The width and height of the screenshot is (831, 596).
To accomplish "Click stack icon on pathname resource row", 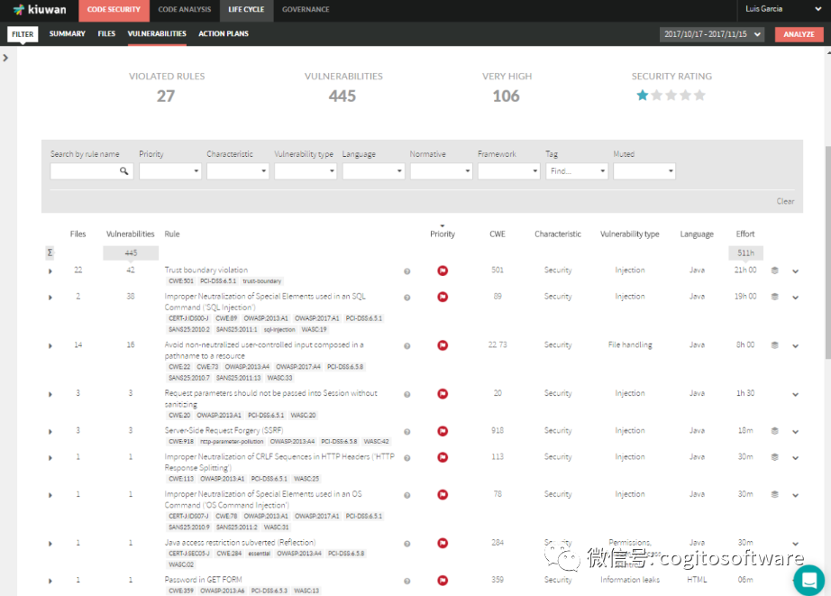I will click(774, 345).
